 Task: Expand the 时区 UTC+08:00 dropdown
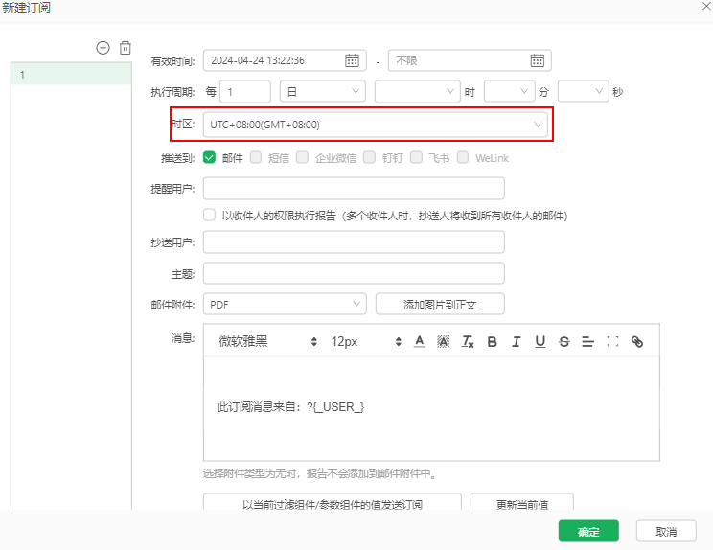pos(375,125)
